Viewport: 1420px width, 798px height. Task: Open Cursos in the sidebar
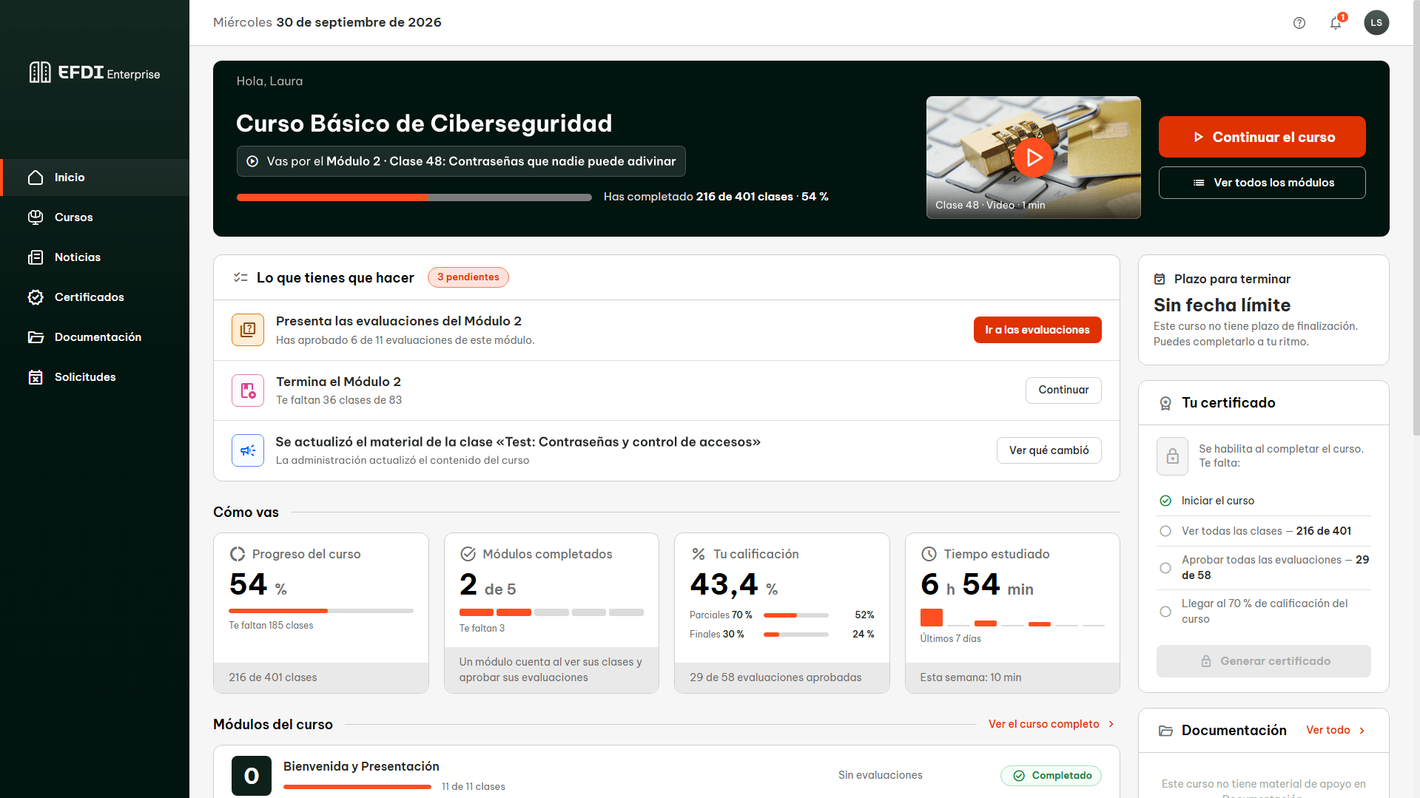coord(95,217)
